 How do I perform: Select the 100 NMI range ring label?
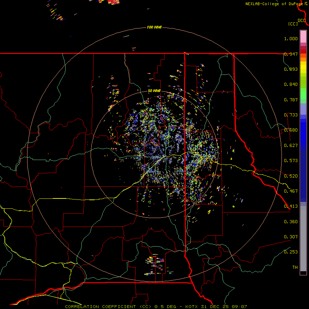[x=154, y=27]
